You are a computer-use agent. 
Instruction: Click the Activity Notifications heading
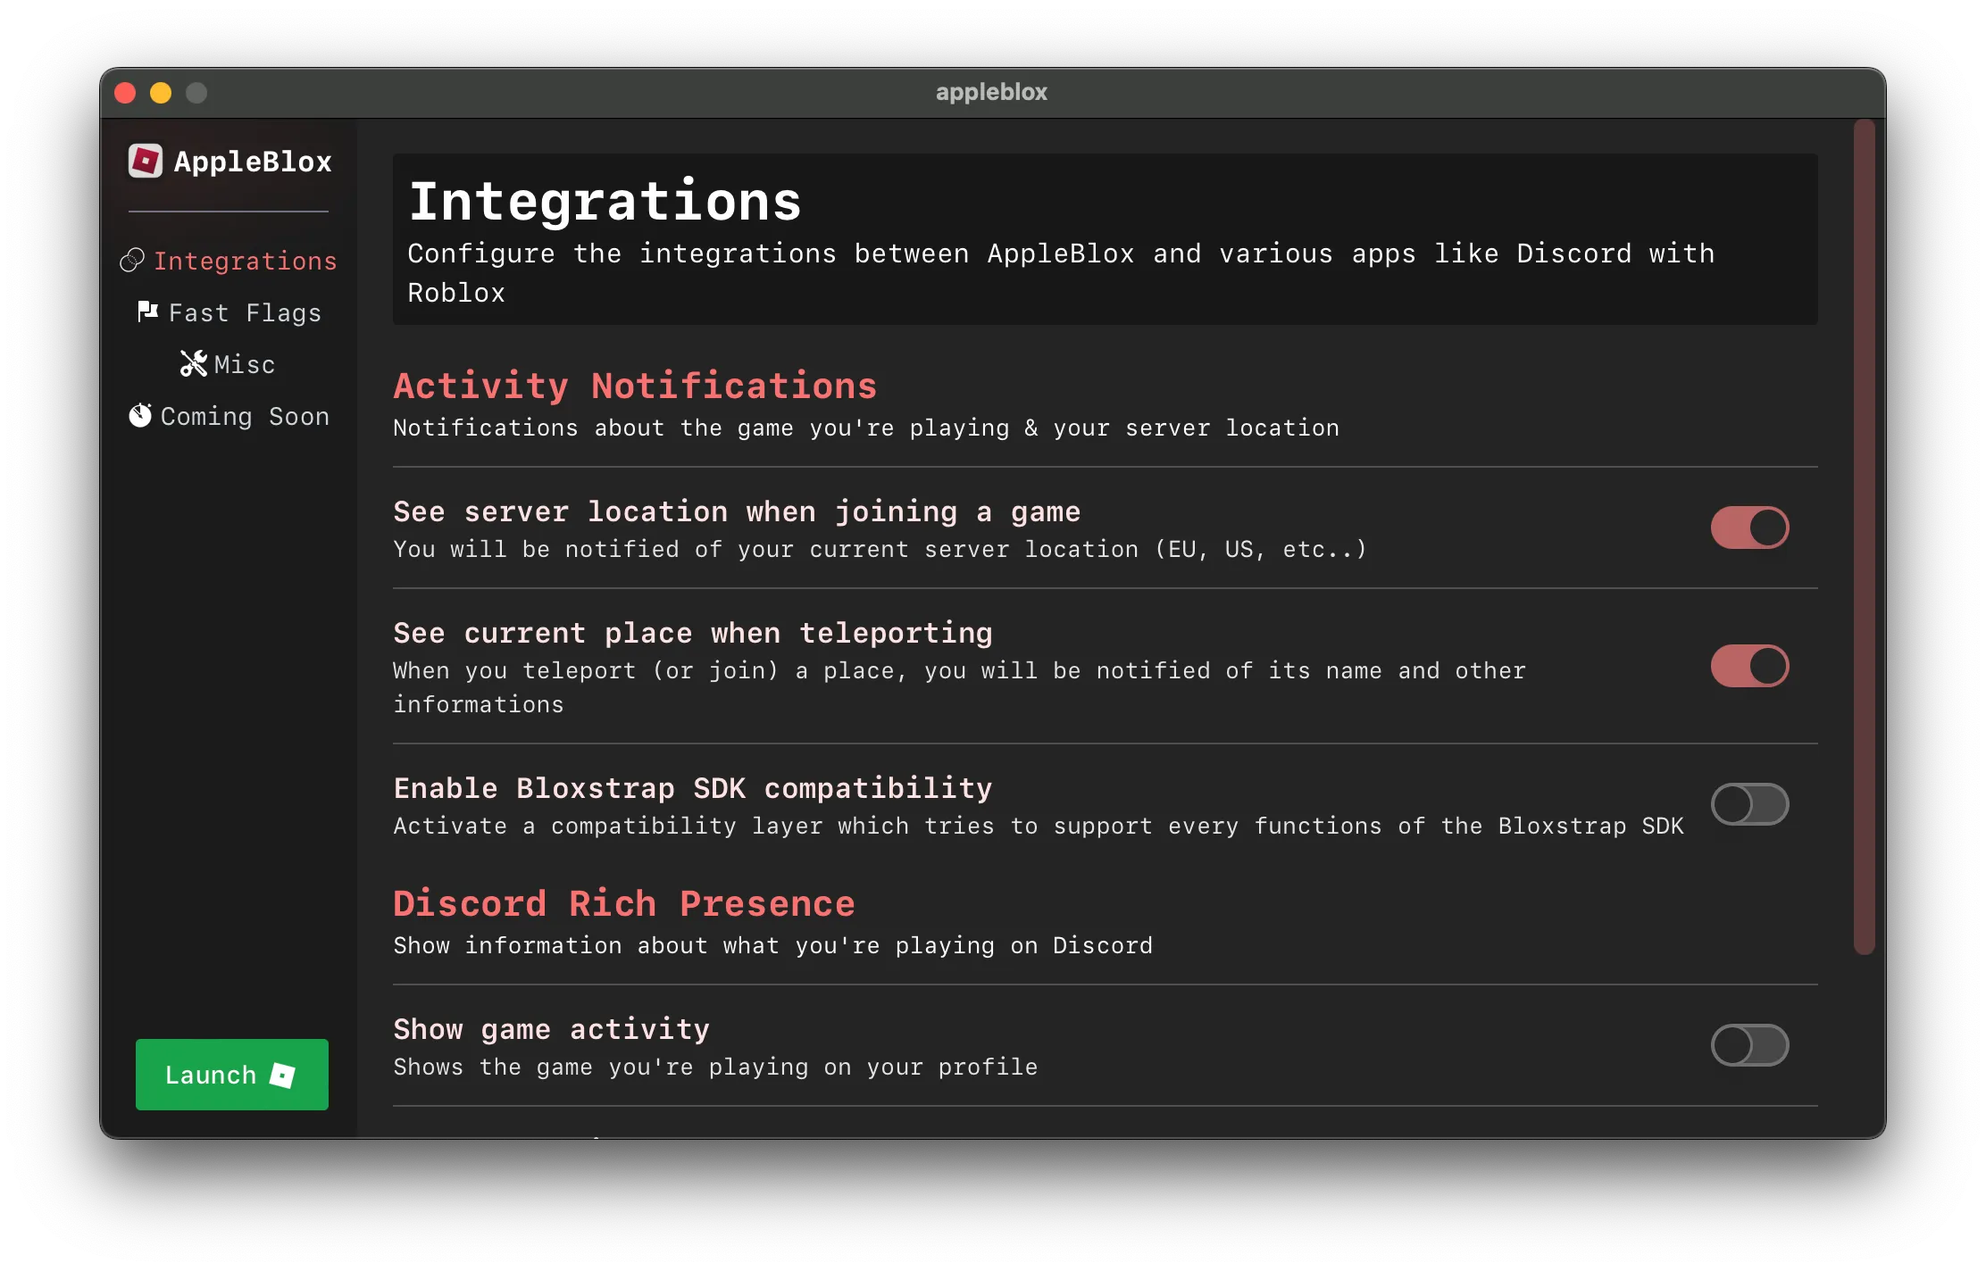click(635, 386)
